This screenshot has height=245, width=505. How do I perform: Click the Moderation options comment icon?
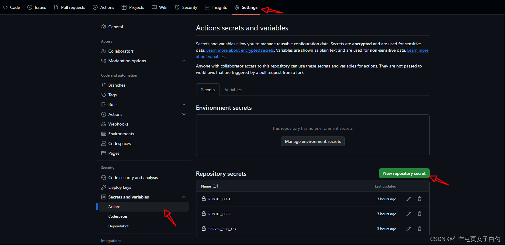[104, 61]
